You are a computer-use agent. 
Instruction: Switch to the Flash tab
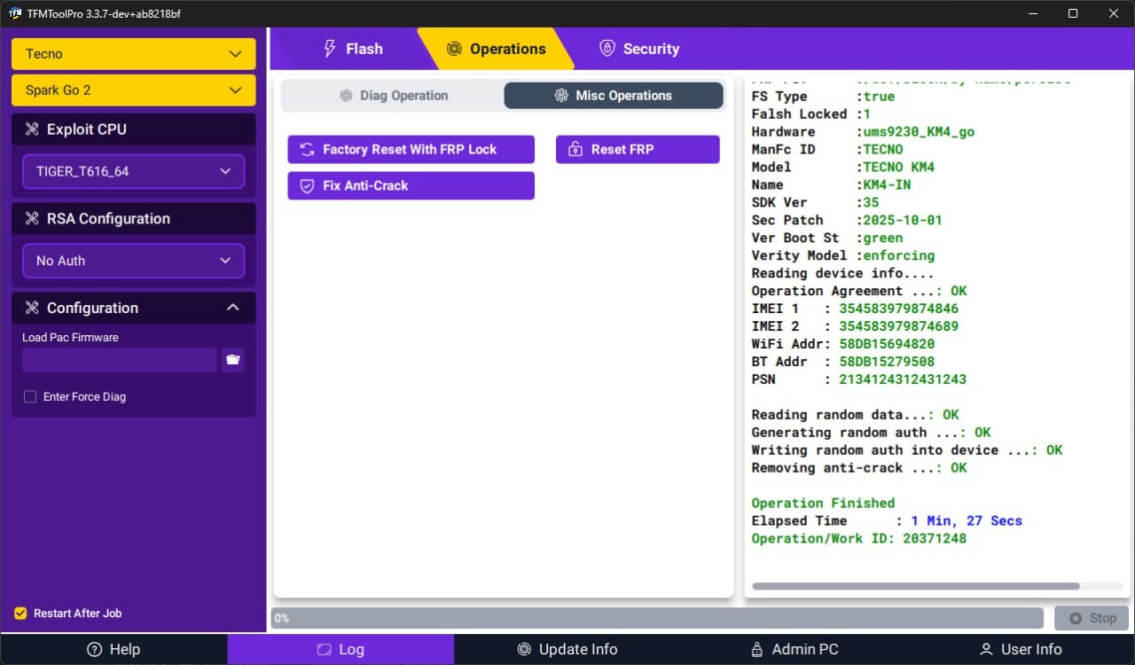[353, 49]
